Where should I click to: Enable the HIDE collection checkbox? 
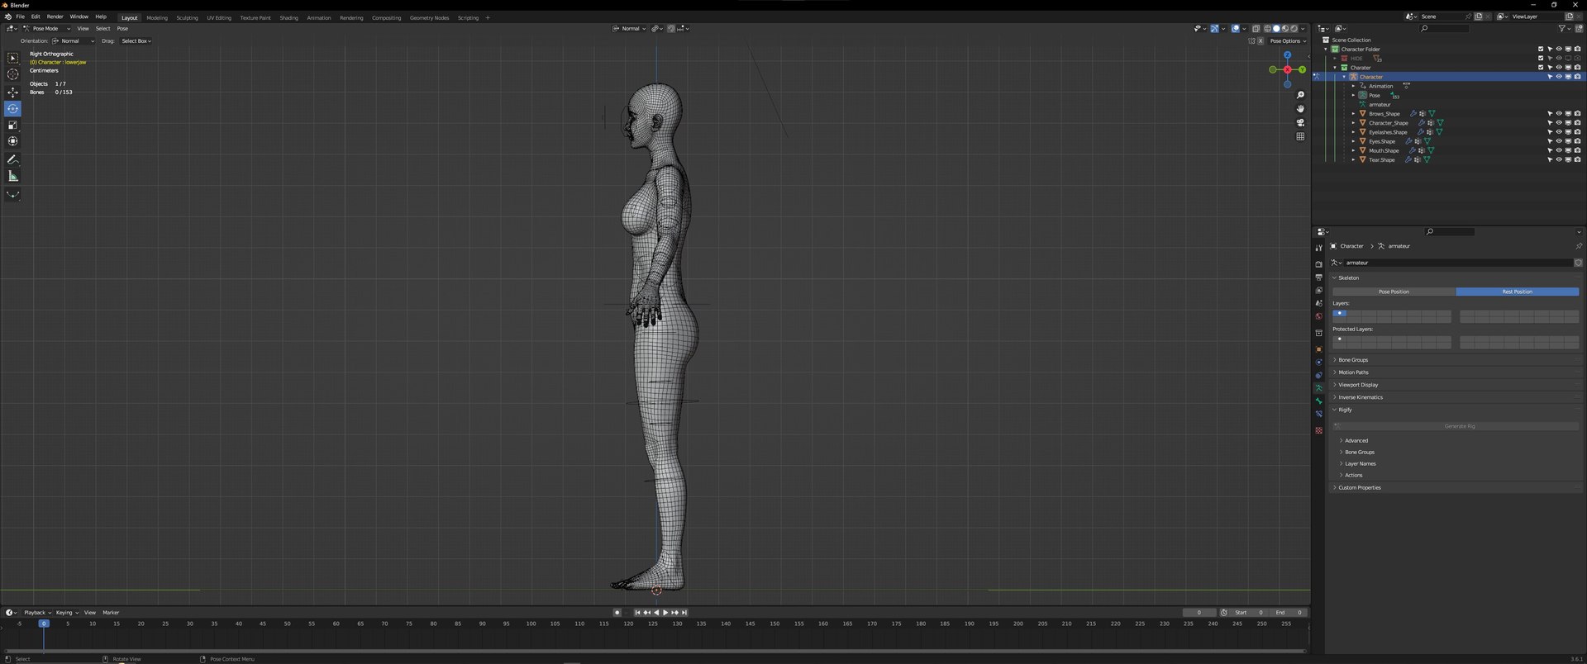(x=1540, y=59)
